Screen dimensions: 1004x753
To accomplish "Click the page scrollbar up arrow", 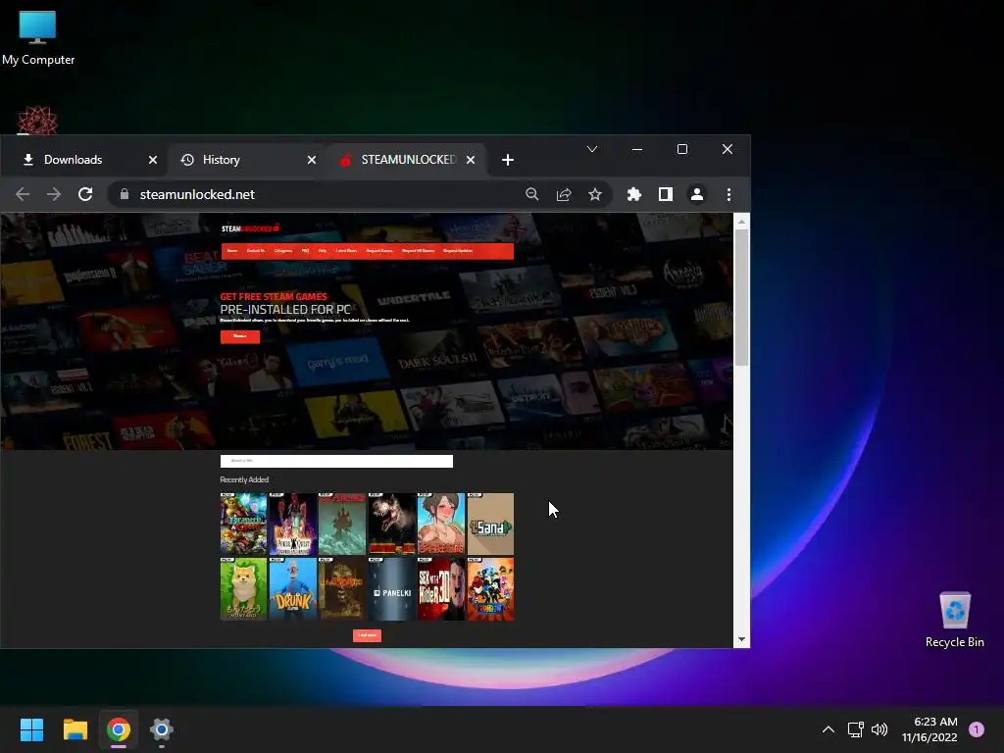I will (741, 223).
